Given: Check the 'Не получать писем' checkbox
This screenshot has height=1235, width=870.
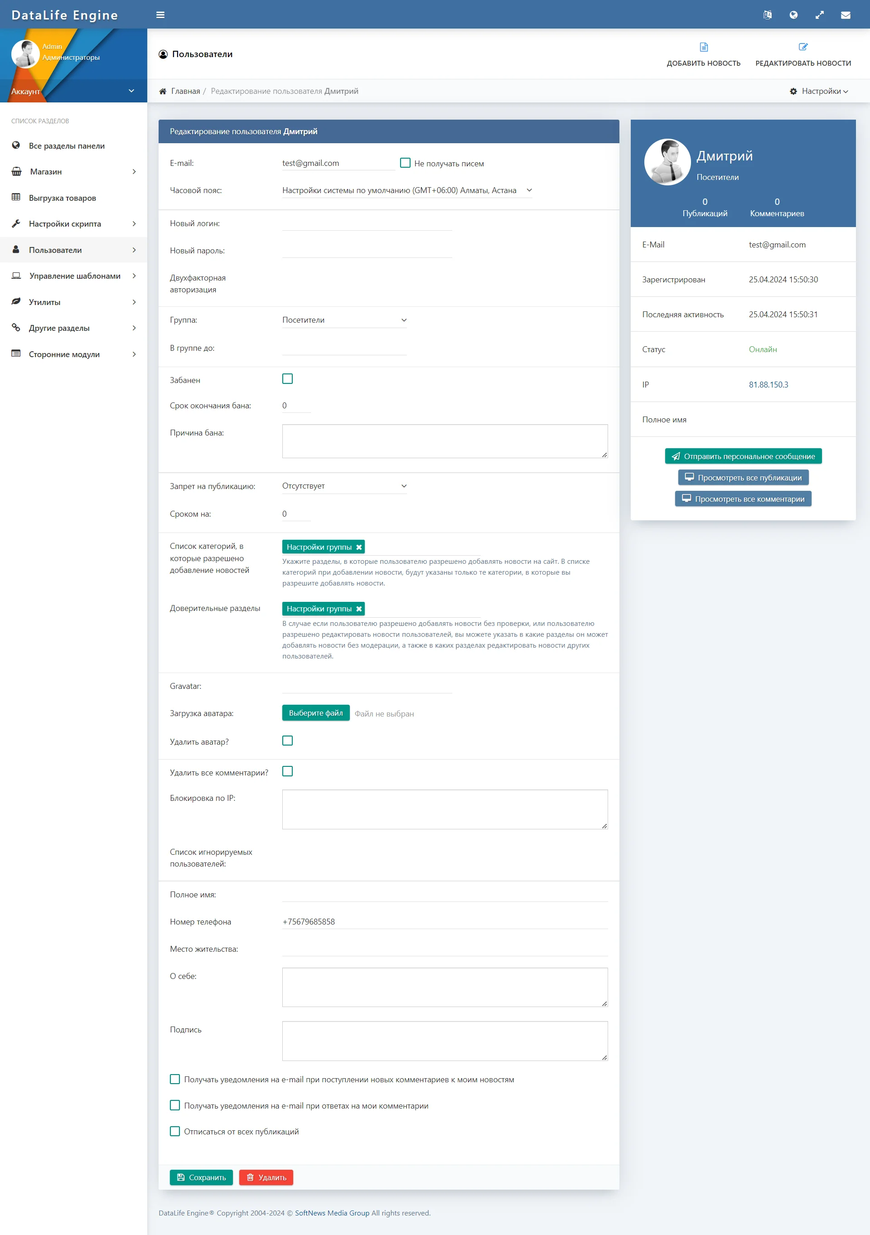Looking at the screenshot, I should 406,163.
